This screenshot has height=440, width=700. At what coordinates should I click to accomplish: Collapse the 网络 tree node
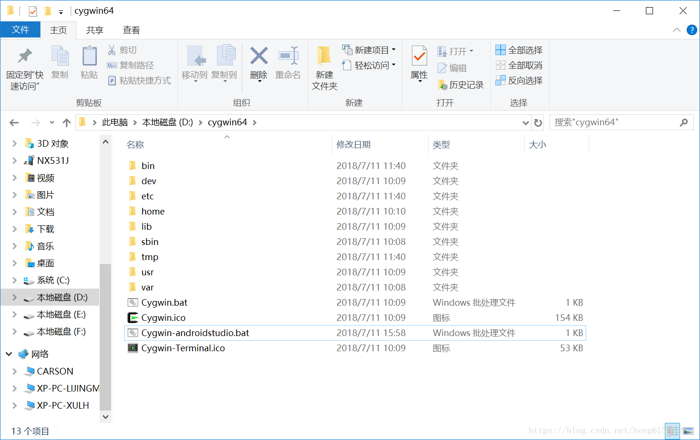tap(9, 354)
